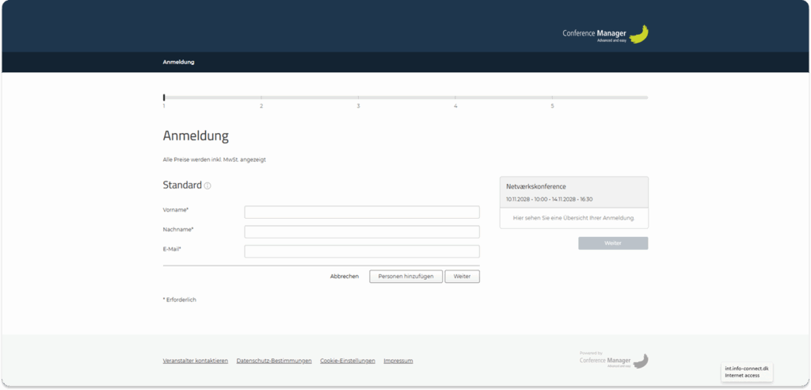Select step 1 on the progress bar
This screenshot has width=811, height=390.
[x=164, y=98]
